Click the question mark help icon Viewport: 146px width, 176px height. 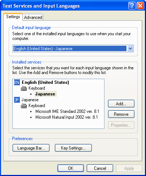132,6
